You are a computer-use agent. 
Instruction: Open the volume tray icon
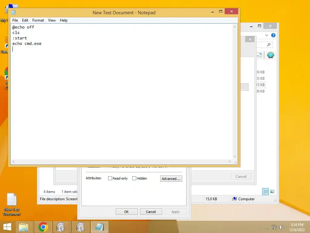tap(281, 227)
